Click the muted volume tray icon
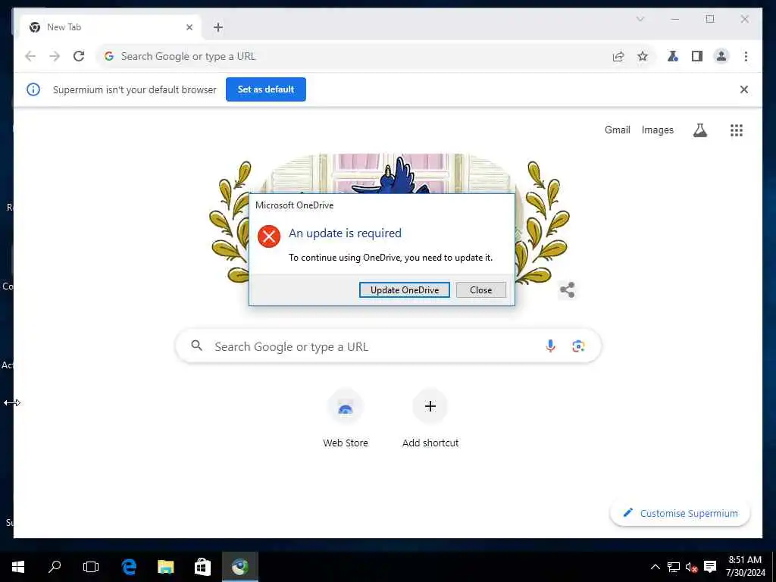The width and height of the screenshot is (776, 582). 691,567
